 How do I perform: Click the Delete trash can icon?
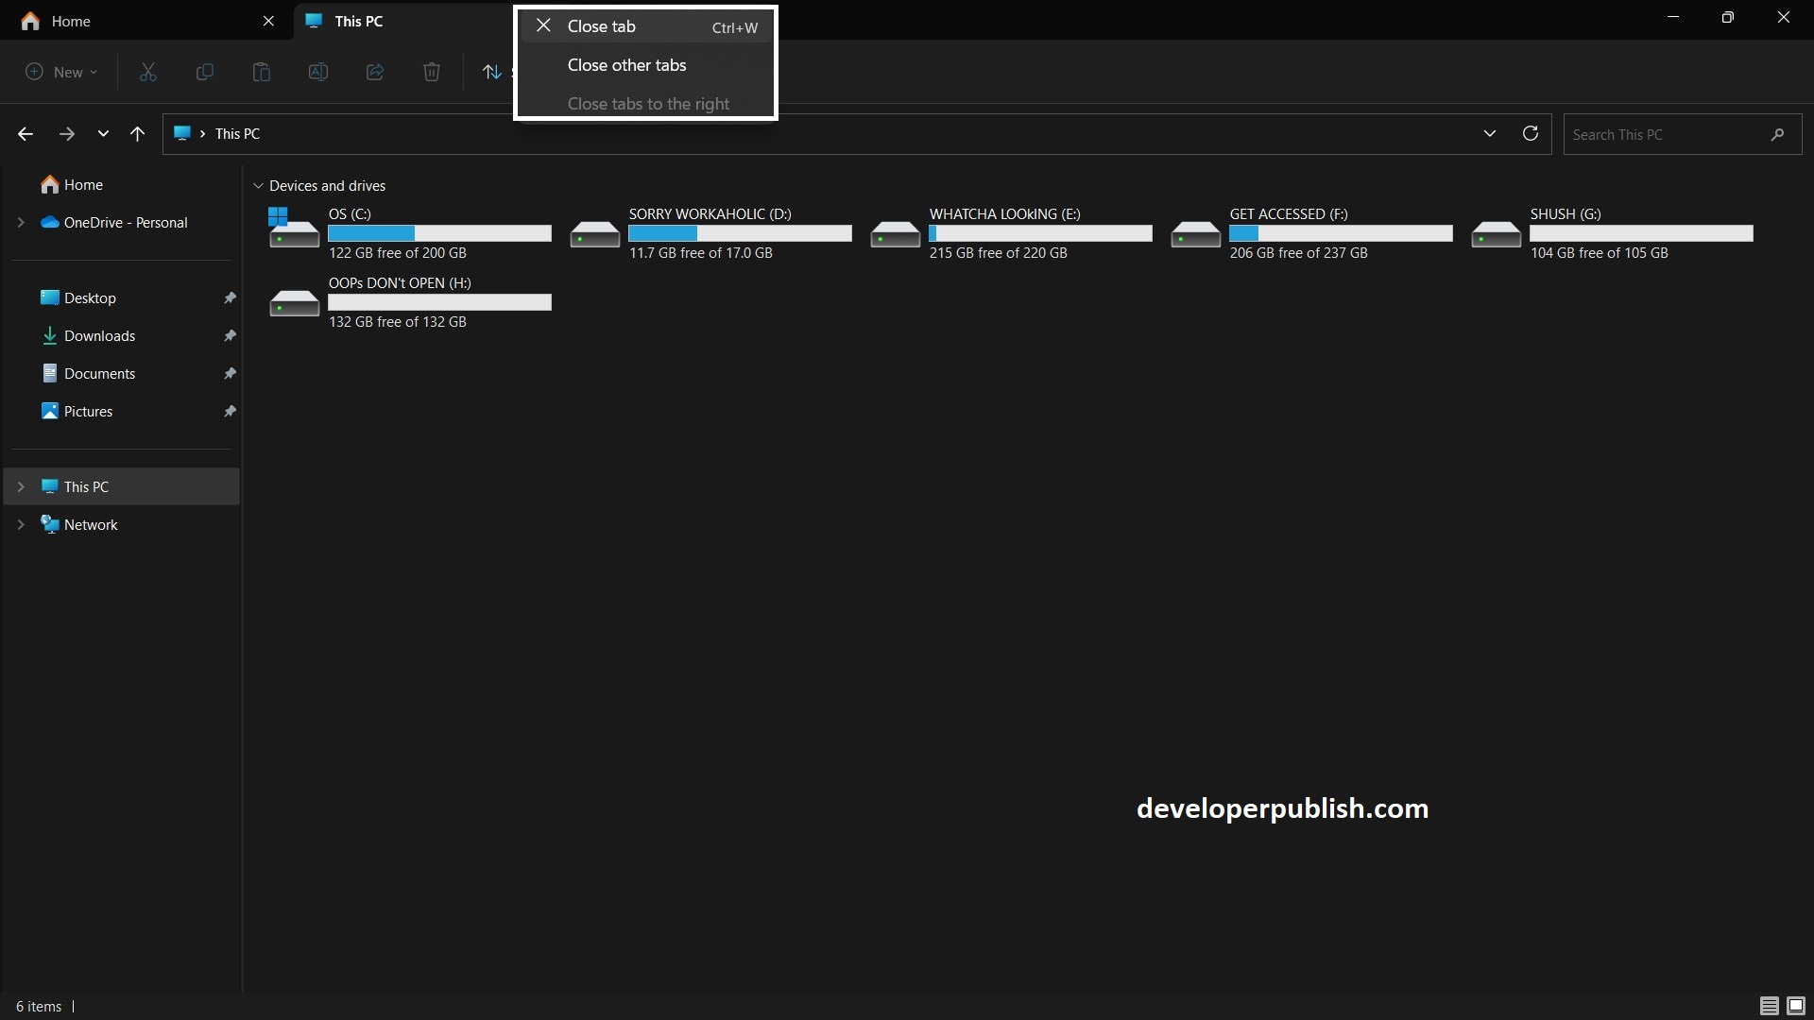pos(432,72)
